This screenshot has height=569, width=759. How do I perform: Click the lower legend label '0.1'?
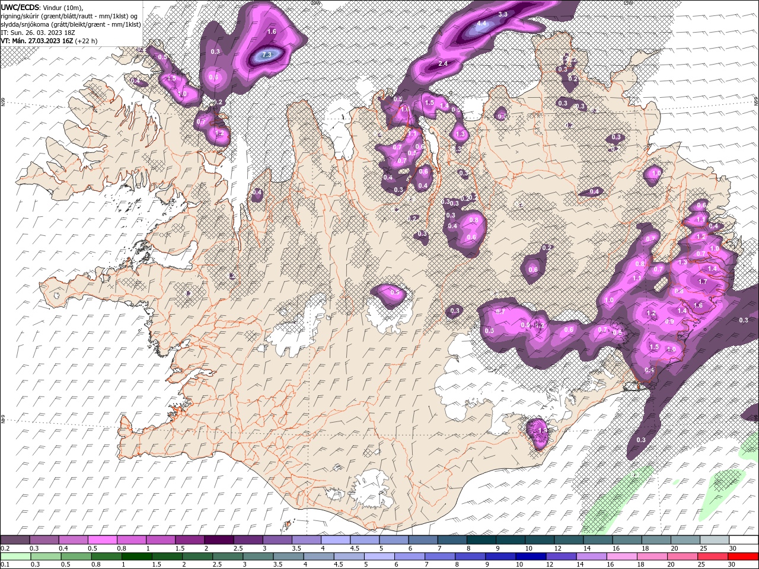[5, 565]
